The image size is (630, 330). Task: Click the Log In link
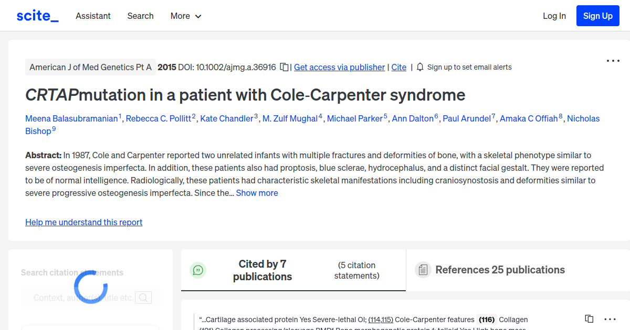[554, 16]
